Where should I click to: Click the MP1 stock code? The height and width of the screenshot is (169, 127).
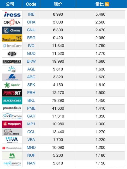31,124
